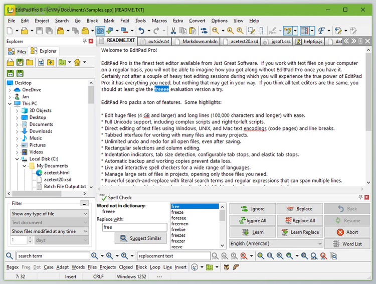Click the magnifier with up arrow icon
This screenshot has height=284, width=376.
coord(240,31)
